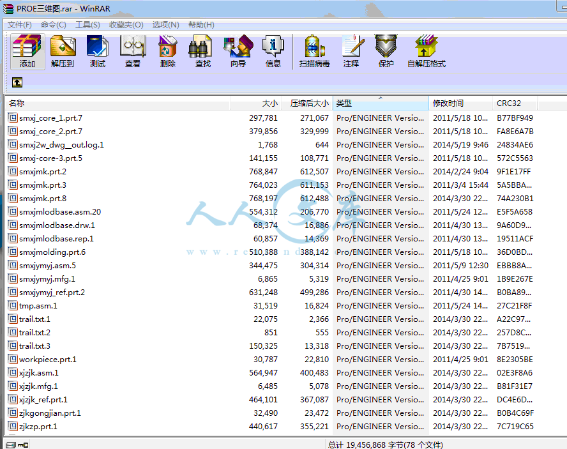Select file smxj-core-3.prt.5
Image resolution: width=567 pixels, height=449 pixels.
(50, 158)
